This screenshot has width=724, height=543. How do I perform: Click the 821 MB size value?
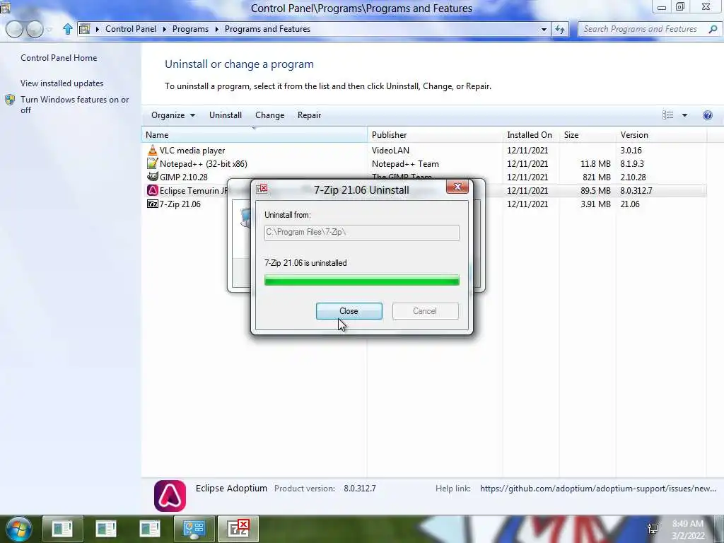[x=597, y=177]
